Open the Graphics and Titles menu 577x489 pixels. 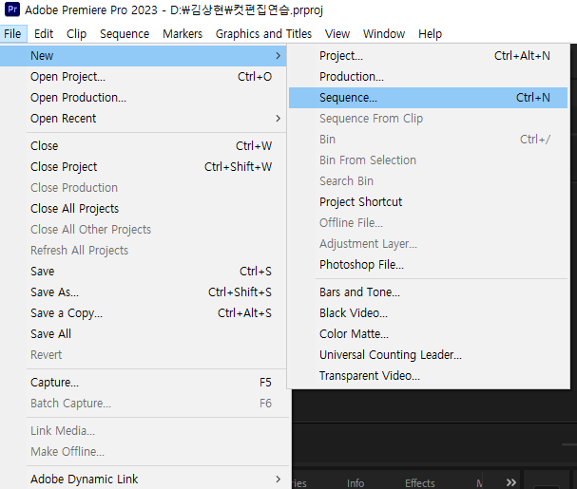pyautogui.click(x=263, y=34)
